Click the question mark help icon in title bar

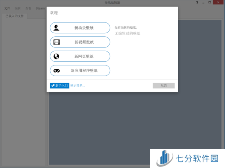[x=196, y=3]
